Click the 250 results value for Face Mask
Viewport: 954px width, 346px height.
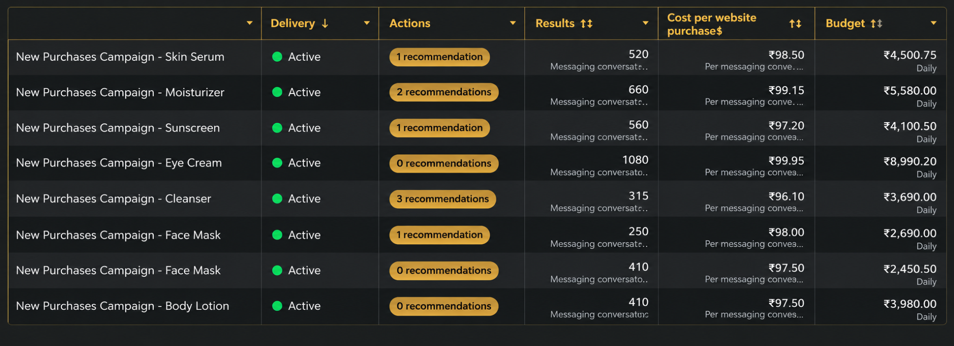638,232
